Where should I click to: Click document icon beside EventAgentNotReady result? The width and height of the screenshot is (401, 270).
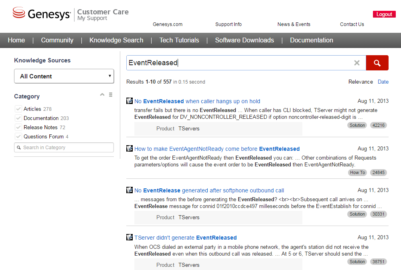coord(130,148)
